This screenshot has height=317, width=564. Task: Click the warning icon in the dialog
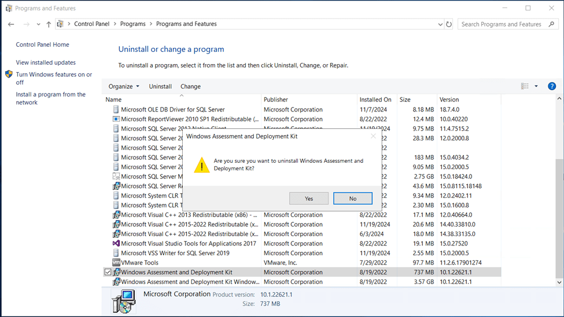tap(201, 165)
